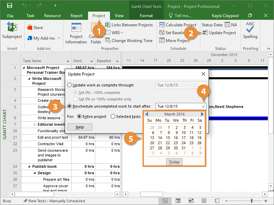Adjust the zoom slider in status bar
Viewport: 274px width, 205px height.
[251, 201]
